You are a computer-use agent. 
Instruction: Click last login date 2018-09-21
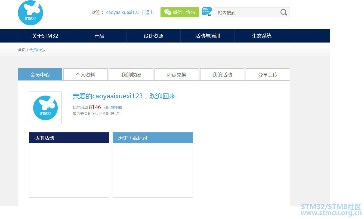pyautogui.click(x=110, y=114)
